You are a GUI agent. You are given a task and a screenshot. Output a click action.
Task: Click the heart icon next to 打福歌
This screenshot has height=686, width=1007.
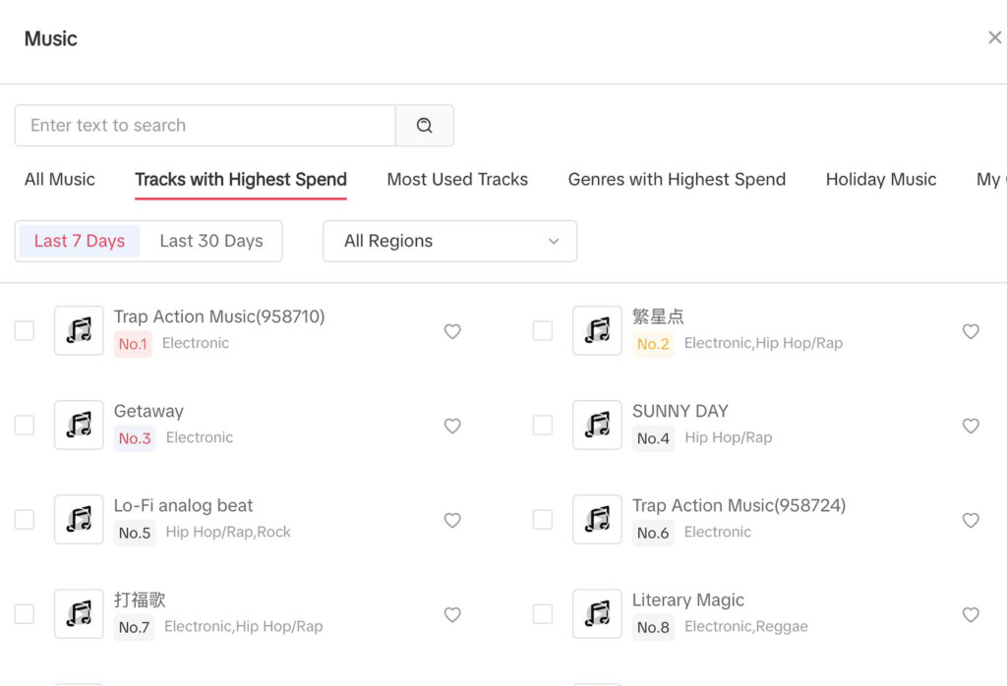pos(452,614)
